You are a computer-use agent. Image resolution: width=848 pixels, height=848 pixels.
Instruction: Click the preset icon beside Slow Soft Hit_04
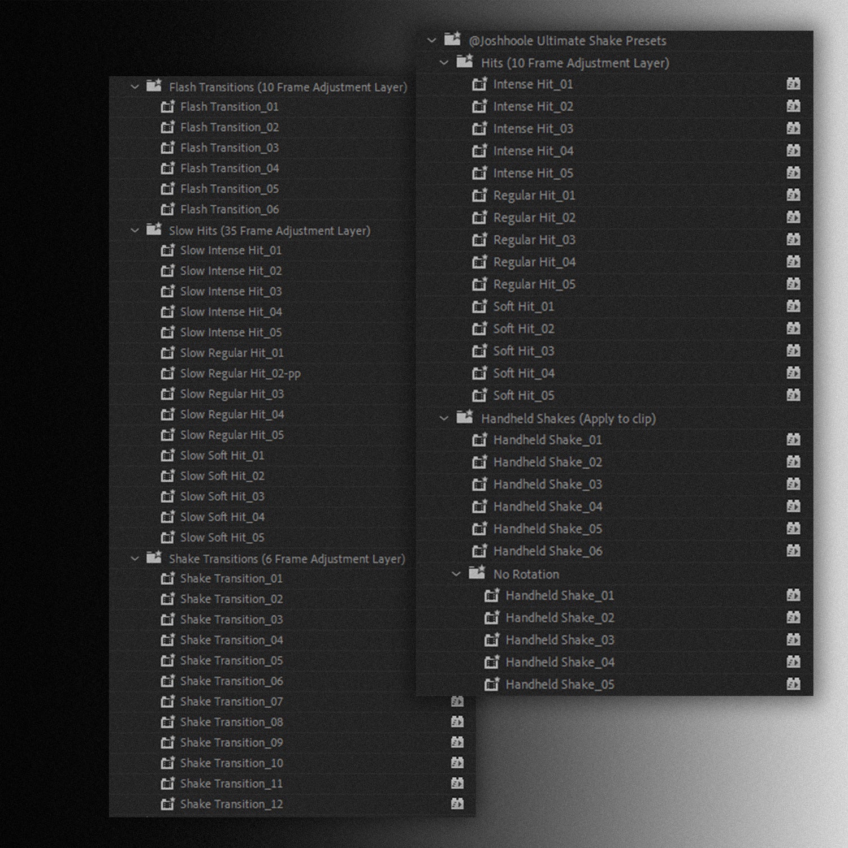coord(167,517)
